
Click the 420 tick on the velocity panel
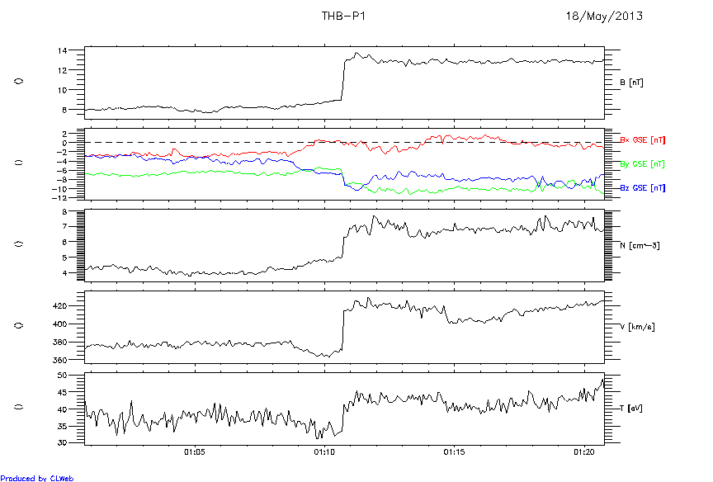coord(59,306)
